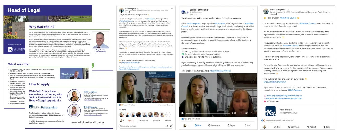Screen dimensions: 338x133
Task: Click Chloé Cameron's 'Connect with me on LinkedIn' link
Action: [92, 115]
